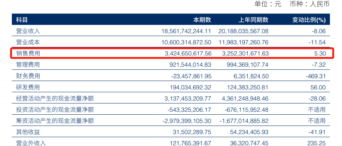Click the highlighted 销售费用 row label

[28, 54]
